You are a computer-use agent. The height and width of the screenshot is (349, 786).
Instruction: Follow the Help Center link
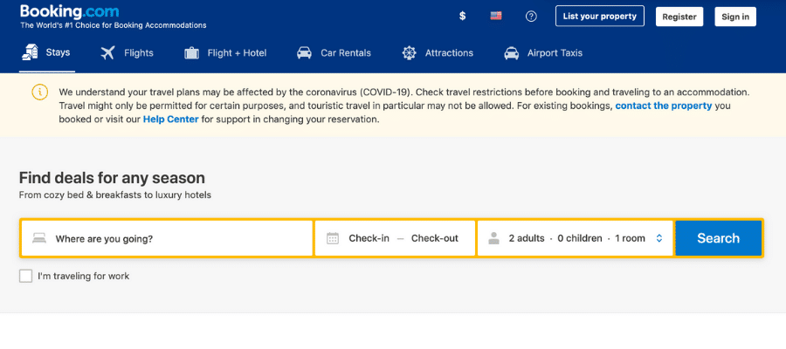pyautogui.click(x=170, y=119)
